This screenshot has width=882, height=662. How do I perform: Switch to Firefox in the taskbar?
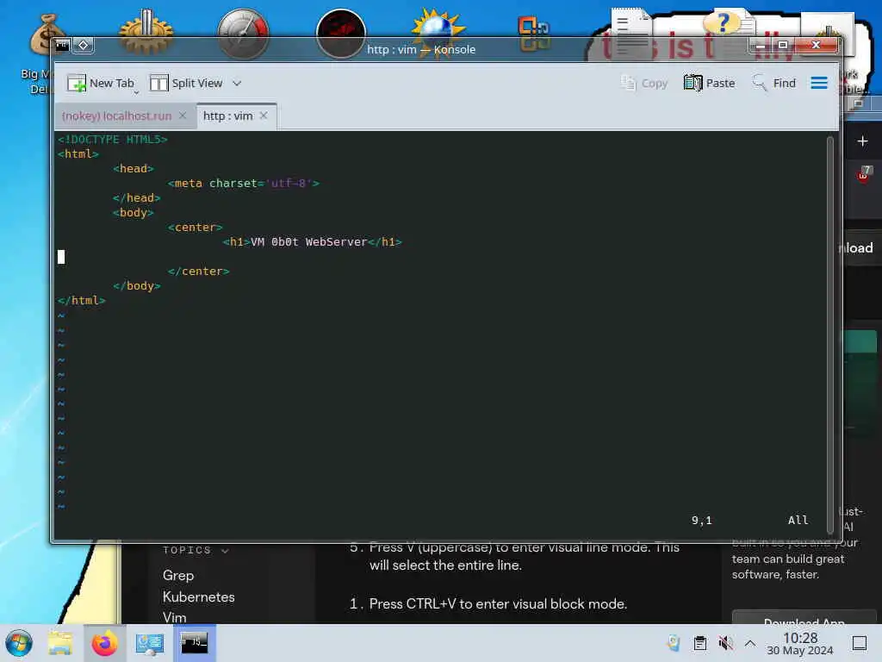(x=104, y=643)
